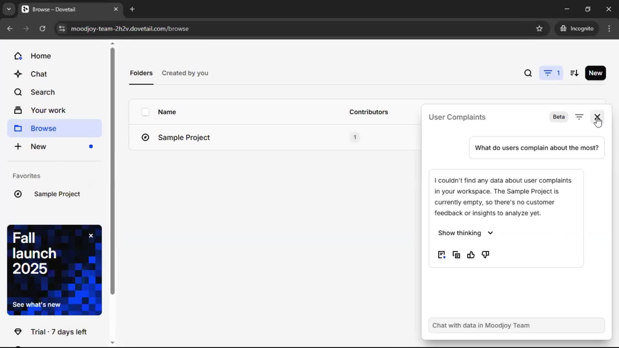Save chat response as insight icon

click(x=441, y=255)
